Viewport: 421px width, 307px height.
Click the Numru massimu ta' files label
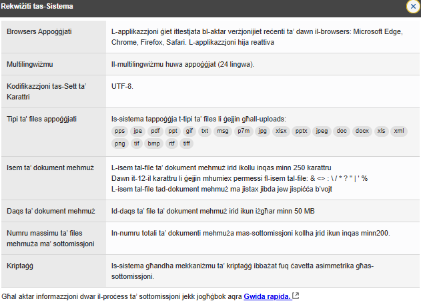point(51,238)
